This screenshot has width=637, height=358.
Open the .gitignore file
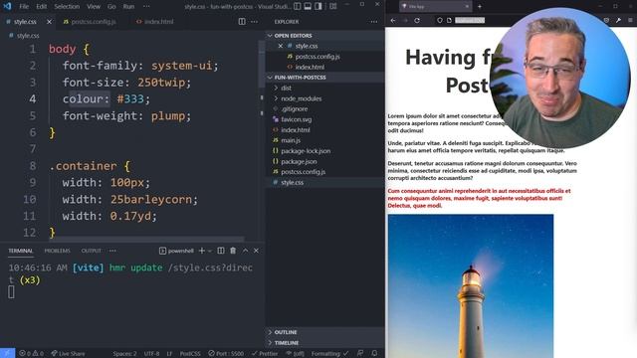[295, 108]
